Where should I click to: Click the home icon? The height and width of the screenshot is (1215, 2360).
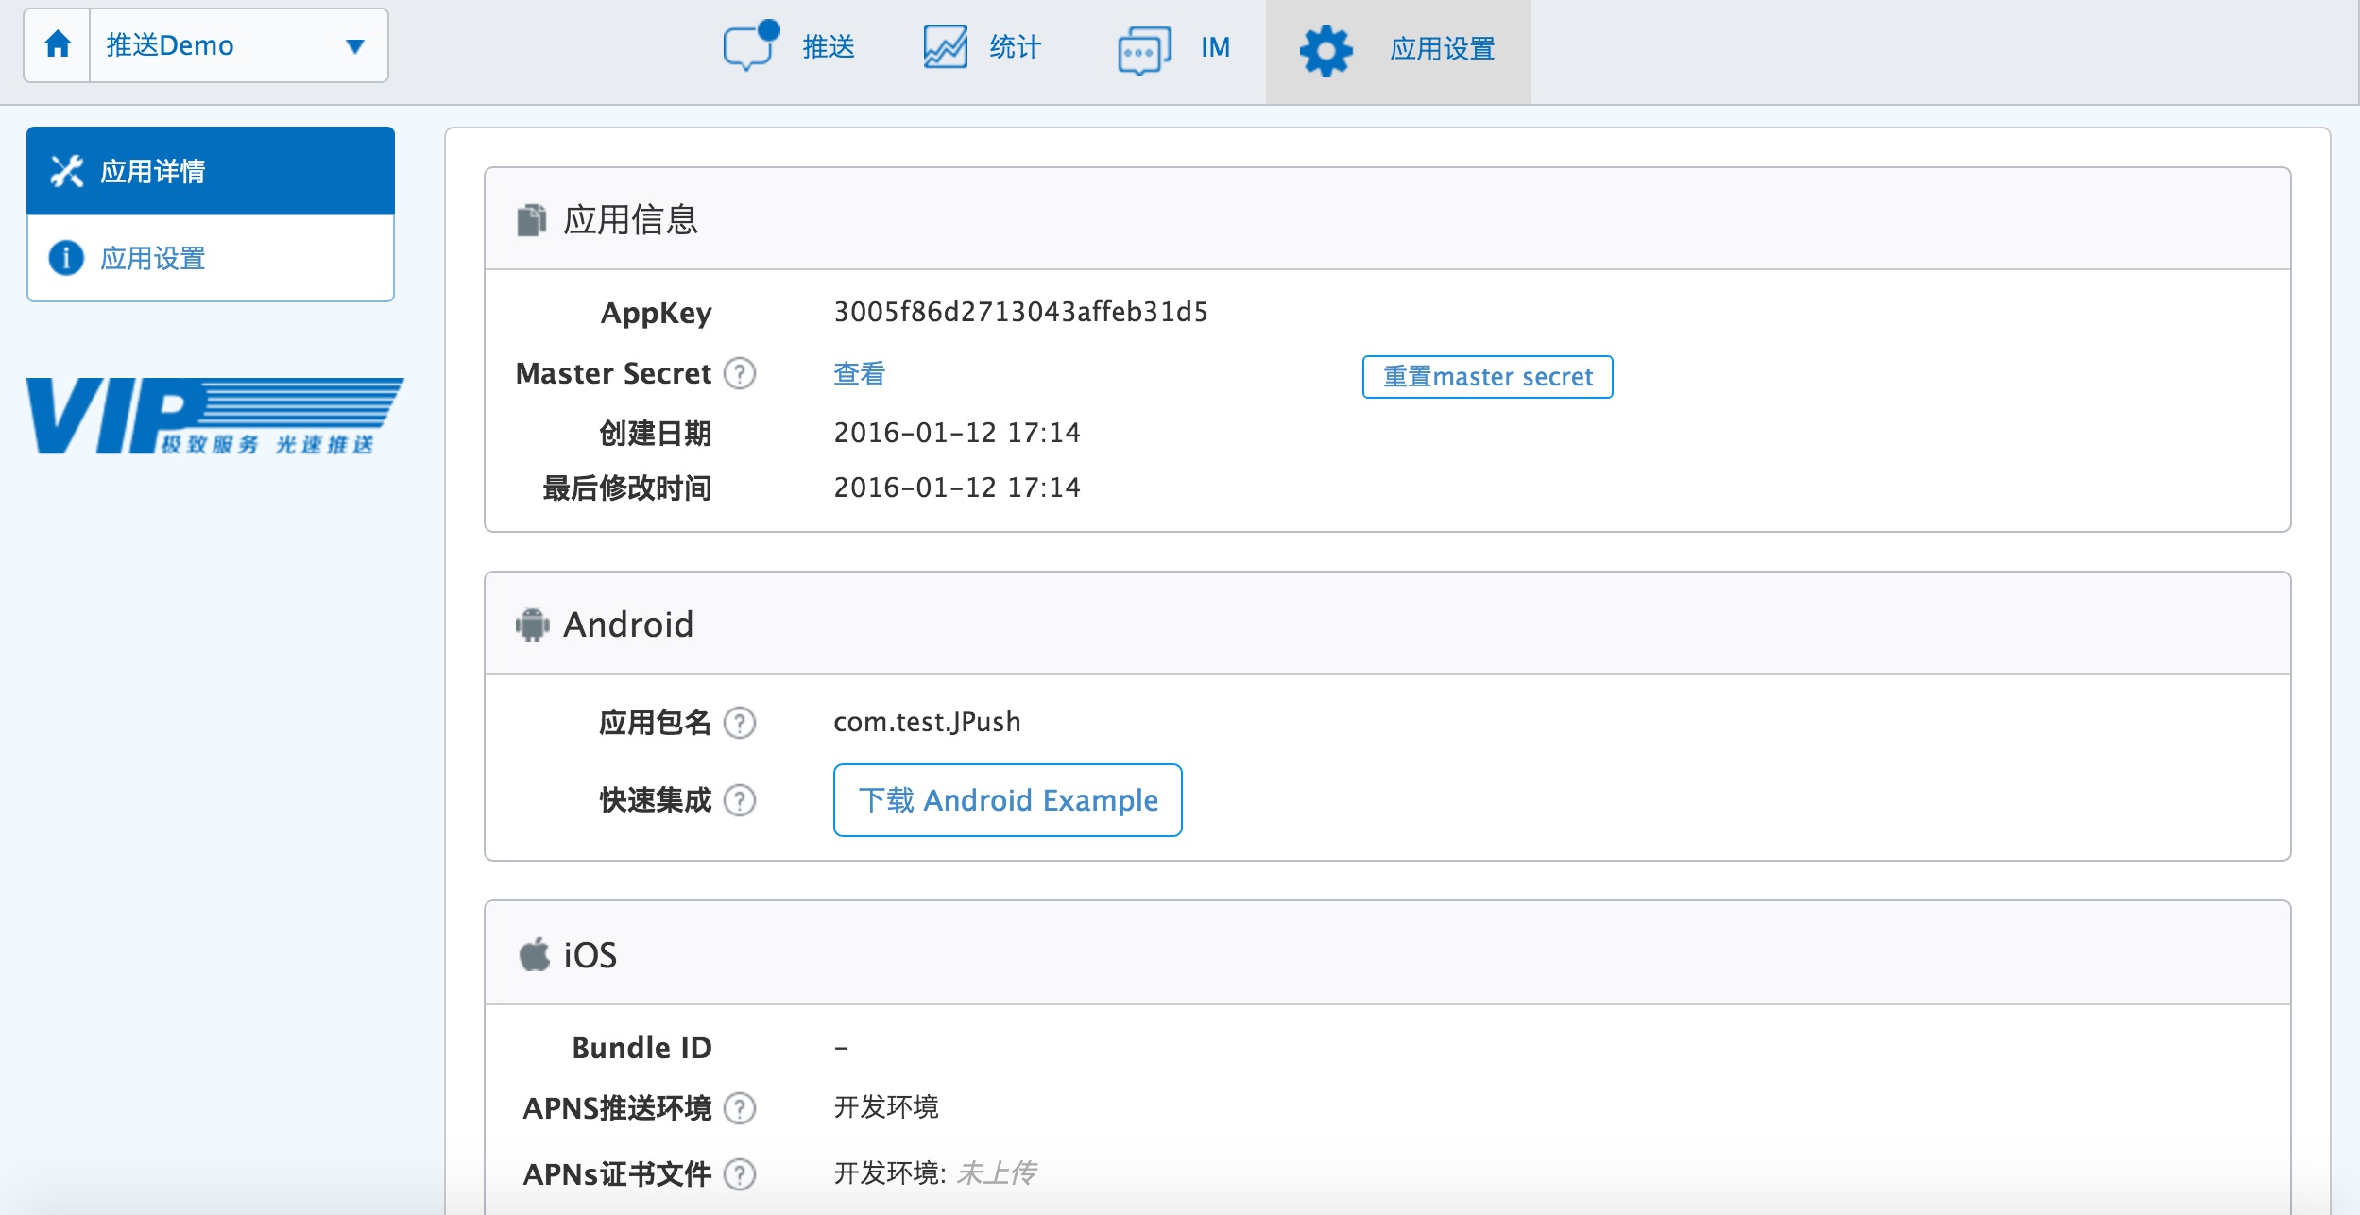coord(58,44)
